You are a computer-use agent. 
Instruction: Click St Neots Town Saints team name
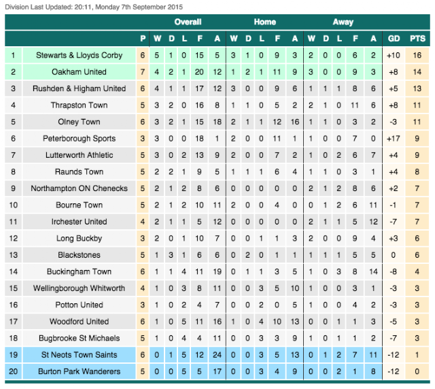click(79, 355)
